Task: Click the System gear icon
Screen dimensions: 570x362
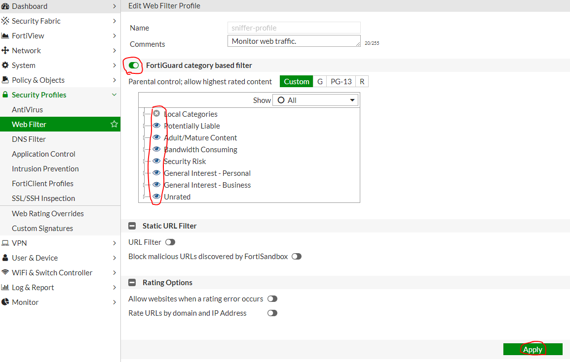Action: tap(5, 66)
